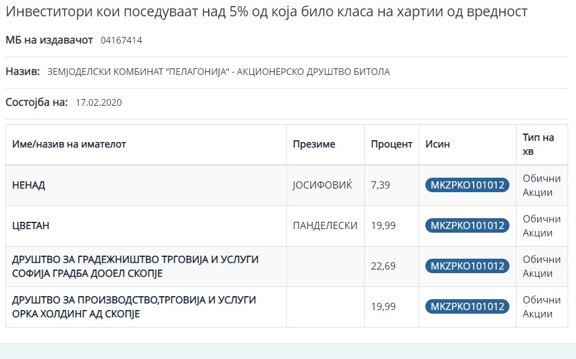Select the Процент column header

pos(391,144)
